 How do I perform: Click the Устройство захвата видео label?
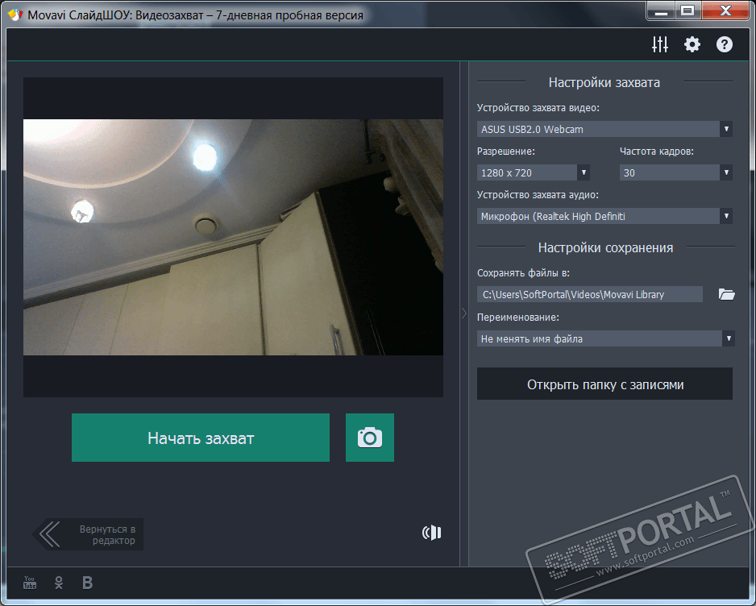(x=538, y=108)
